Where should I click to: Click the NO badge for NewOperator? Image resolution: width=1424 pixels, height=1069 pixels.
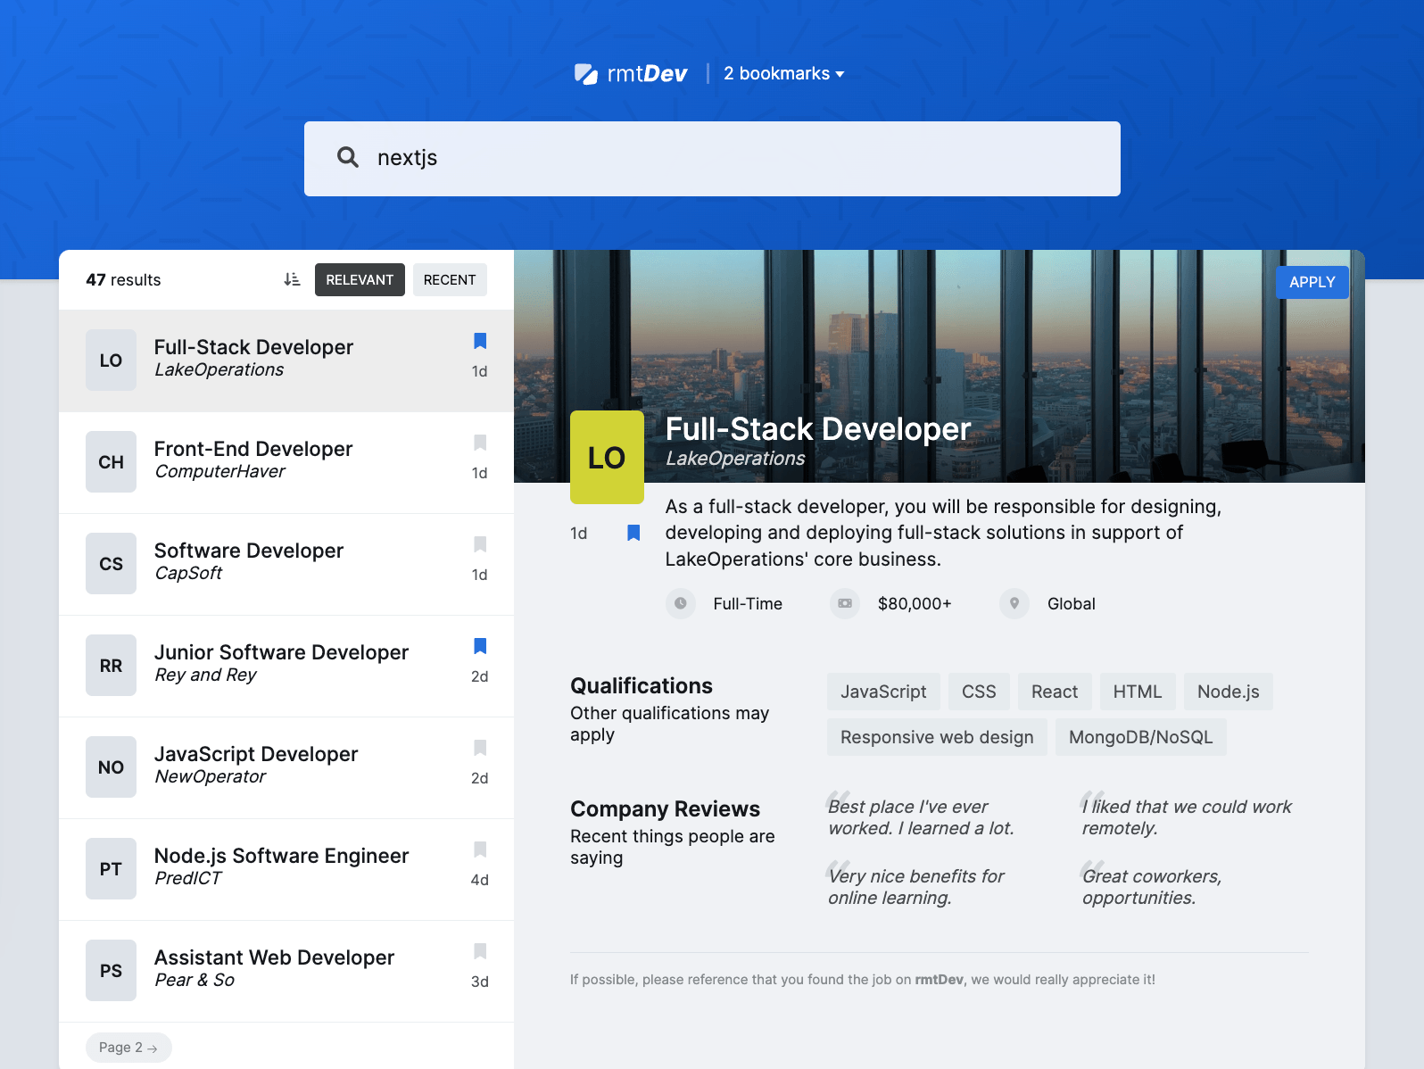click(x=111, y=767)
